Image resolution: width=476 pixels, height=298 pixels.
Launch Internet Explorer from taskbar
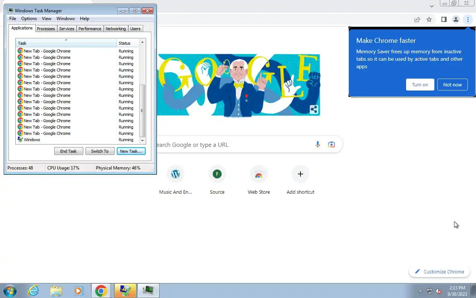33,291
